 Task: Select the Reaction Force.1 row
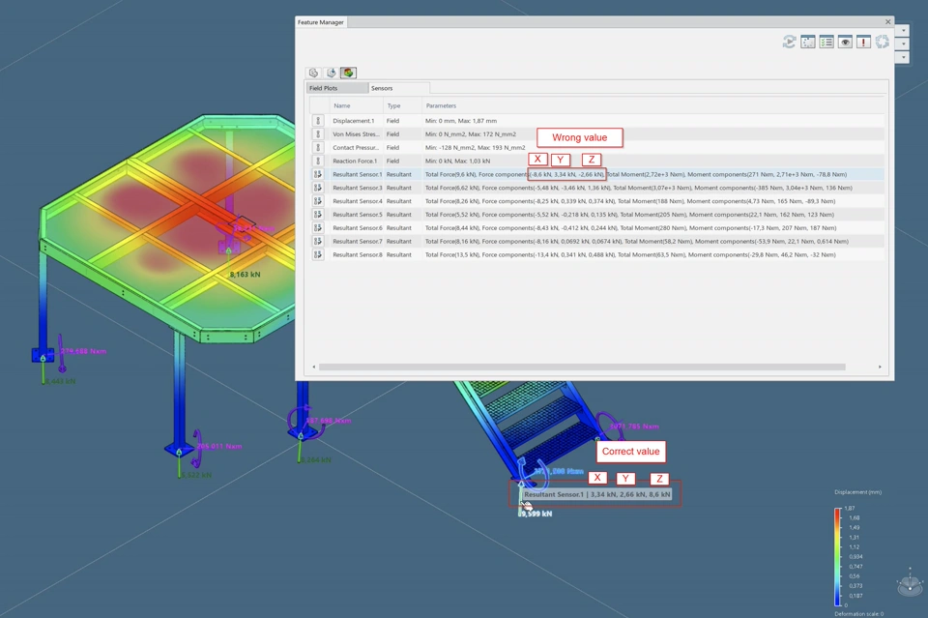click(x=597, y=161)
